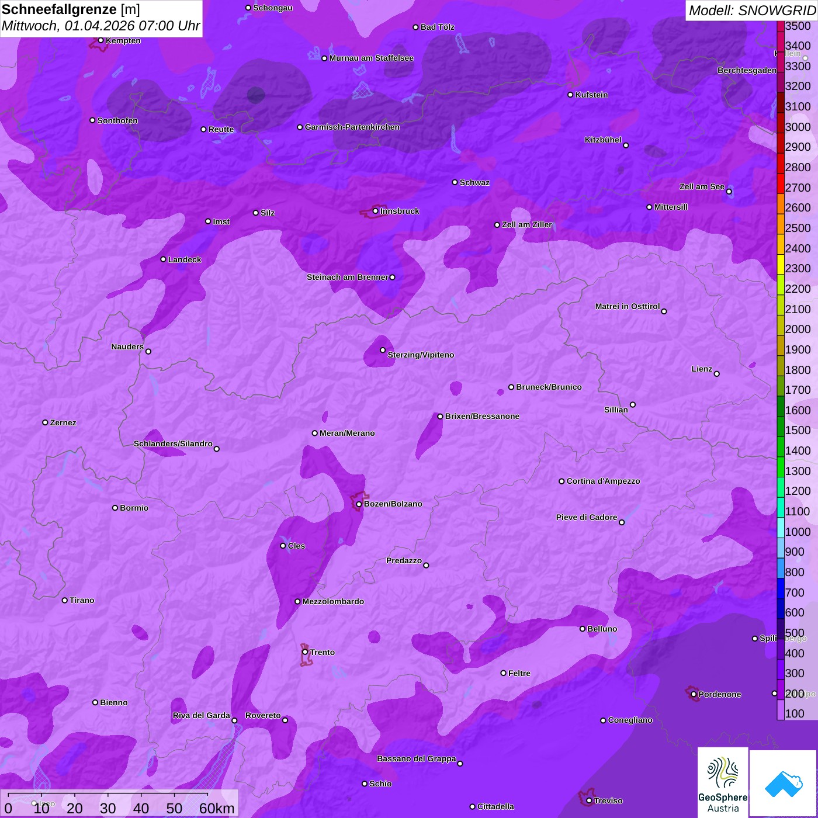The width and height of the screenshot is (818, 818).
Task: Click the Lienz marker dot
Action: pyautogui.click(x=716, y=374)
